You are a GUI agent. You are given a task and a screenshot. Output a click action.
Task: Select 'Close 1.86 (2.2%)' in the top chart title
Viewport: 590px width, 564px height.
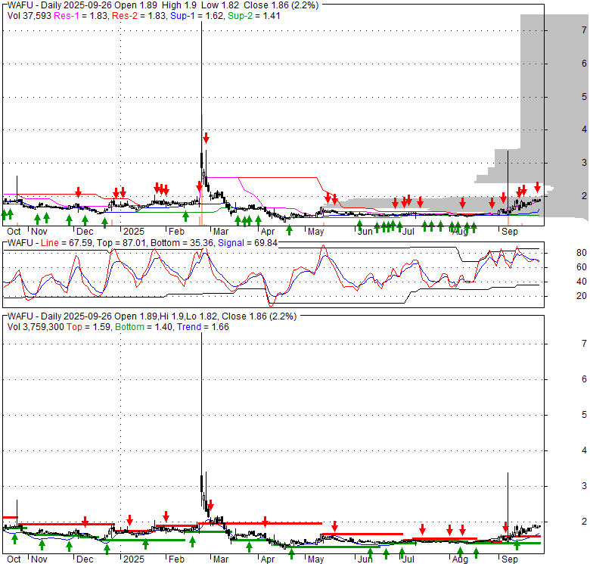[281, 5]
